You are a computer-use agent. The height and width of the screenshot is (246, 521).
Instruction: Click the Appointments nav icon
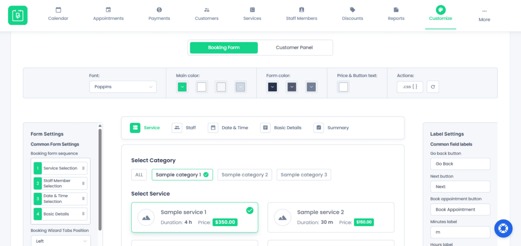click(x=108, y=10)
